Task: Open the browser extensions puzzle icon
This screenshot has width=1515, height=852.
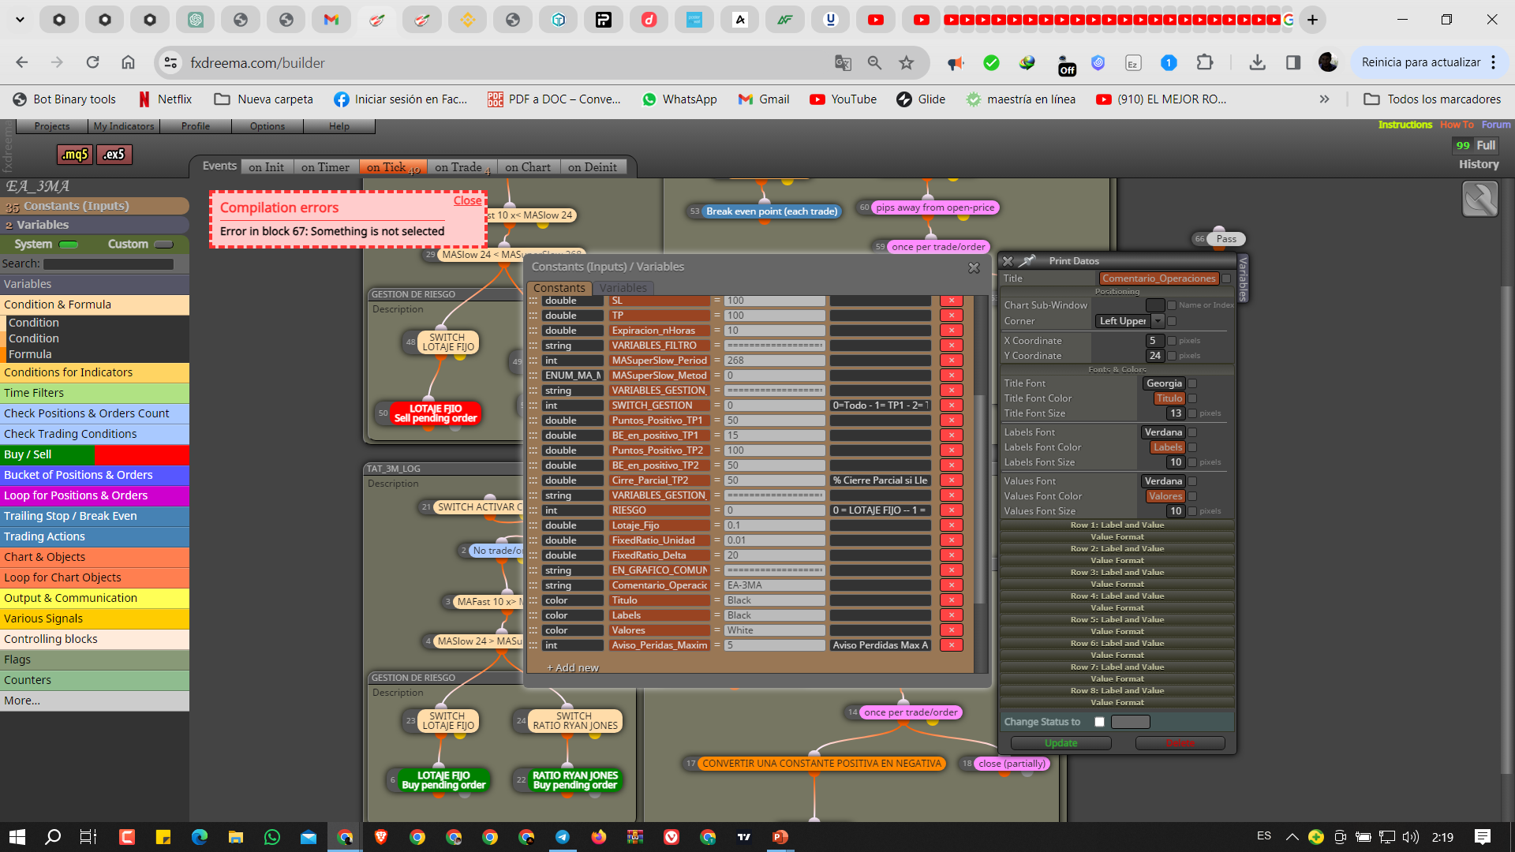Action: (1205, 62)
